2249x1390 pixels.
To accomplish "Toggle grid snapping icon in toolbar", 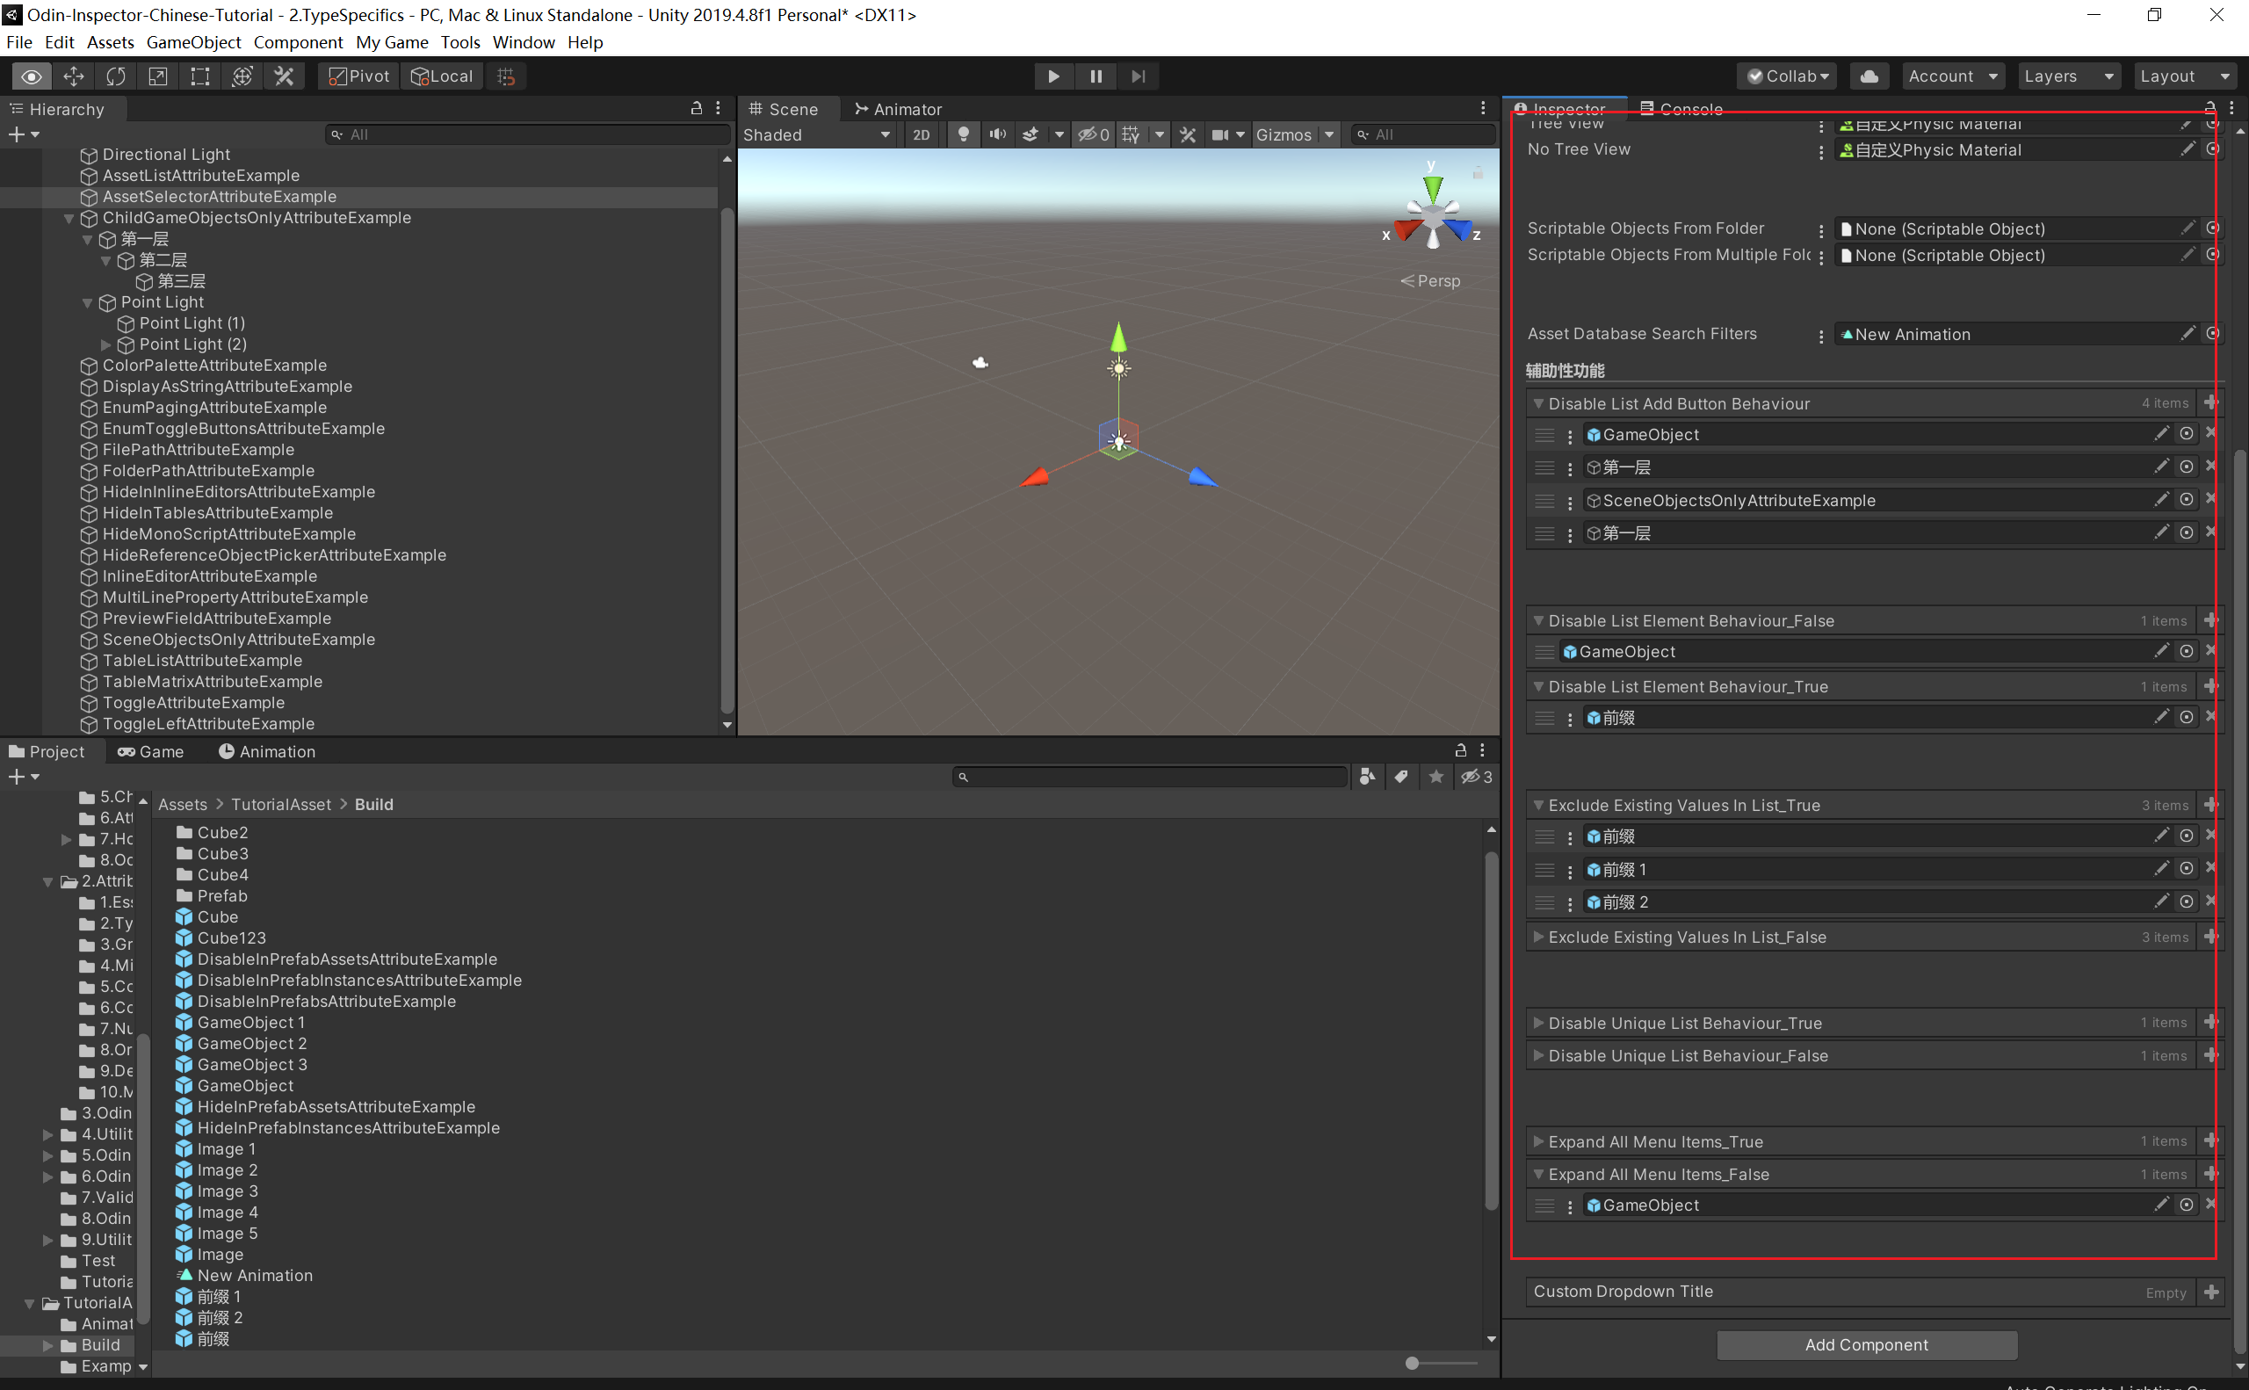I will click(x=506, y=76).
